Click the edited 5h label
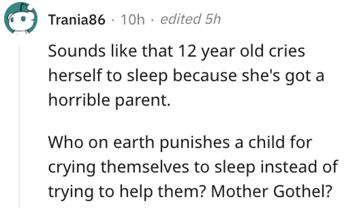Screen dimensions: 357x208 coord(191,19)
